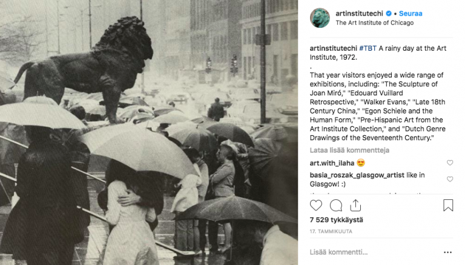
Task: Open art.with_ilaha commenter profile
Action: coord(332,163)
